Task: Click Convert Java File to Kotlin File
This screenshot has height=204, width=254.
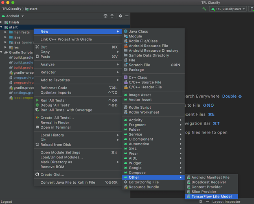Action: click(67, 182)
